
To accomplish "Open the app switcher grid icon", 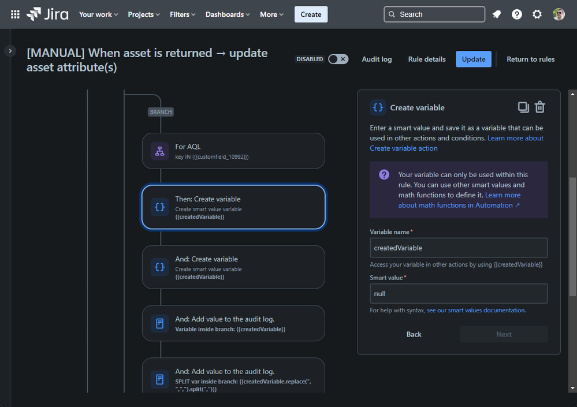I will (15, 14).
